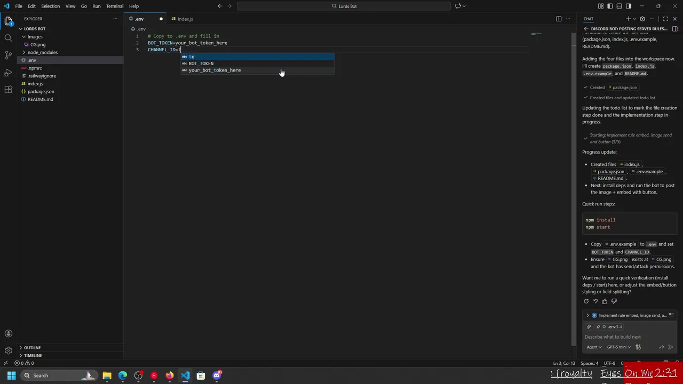Maximize the chat panel
The width and height of the screenshot is (683, 384).
pyautogui.click(x=665, y=19)
